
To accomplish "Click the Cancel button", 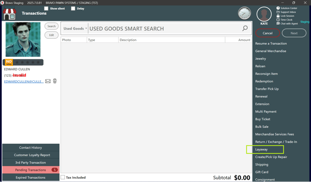I will [267, 33].
